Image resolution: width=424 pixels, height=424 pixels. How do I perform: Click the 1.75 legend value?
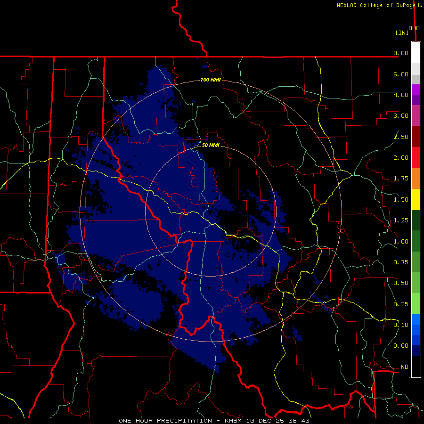[401, 179]
